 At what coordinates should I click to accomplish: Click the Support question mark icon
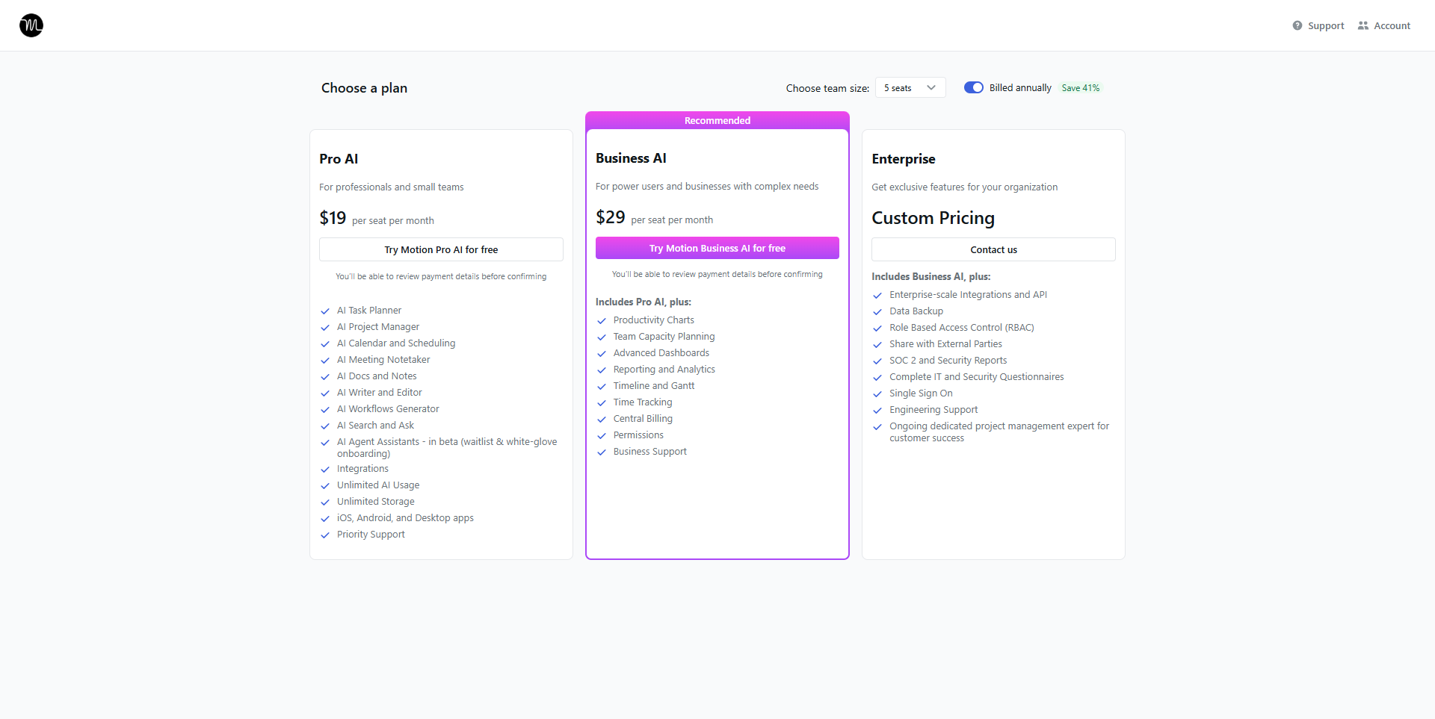(1297, 25)
